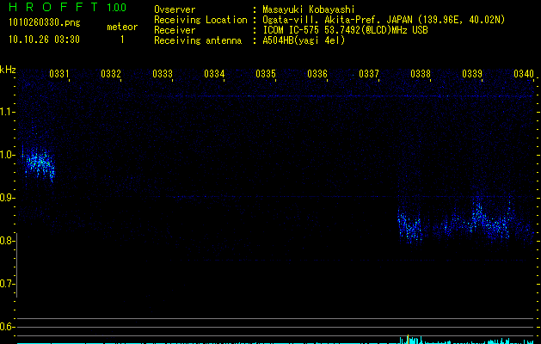Click the HROFFT program title

(53, 7)
